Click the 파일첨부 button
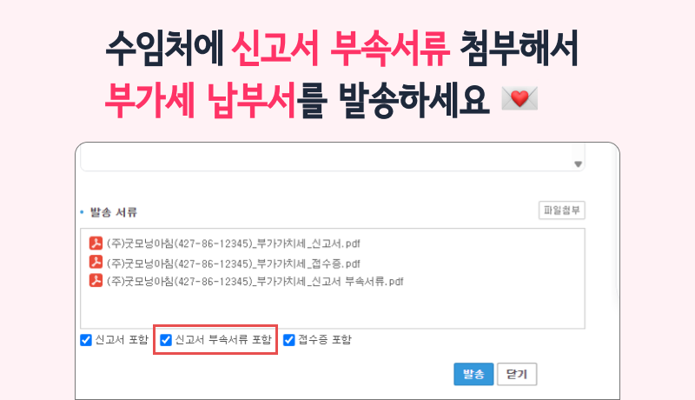 pos(561,210)
